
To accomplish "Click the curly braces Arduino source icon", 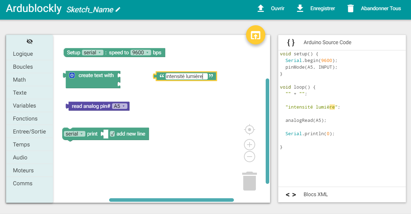I will click(x=291, y=42).
